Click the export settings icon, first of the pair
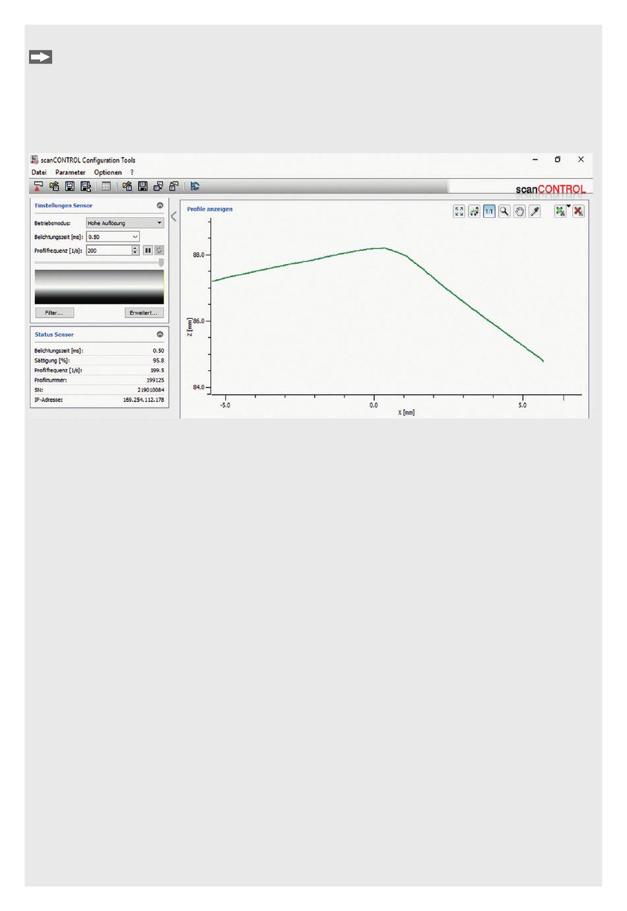The width and height of the screenshot is (627, 911). click(x=158, y=187)
